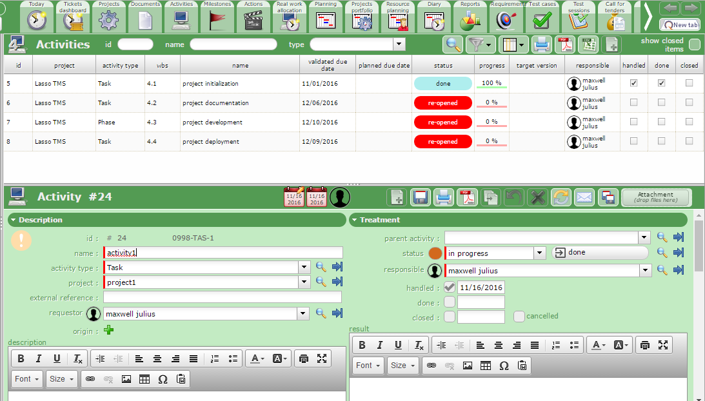Click the undo arrow icon in activity toolbar
Viewport: 705px width, 401px height.
coord(513,197)
